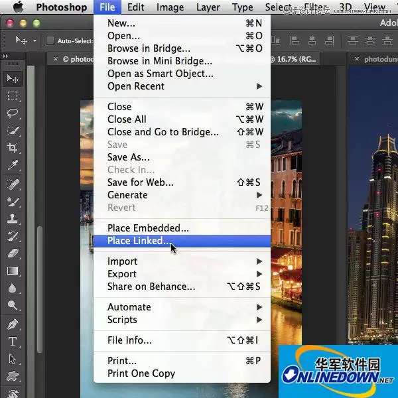Choose Save for Web menu entry
Screen dimensions: 398x398
click(x=182, y=182)
